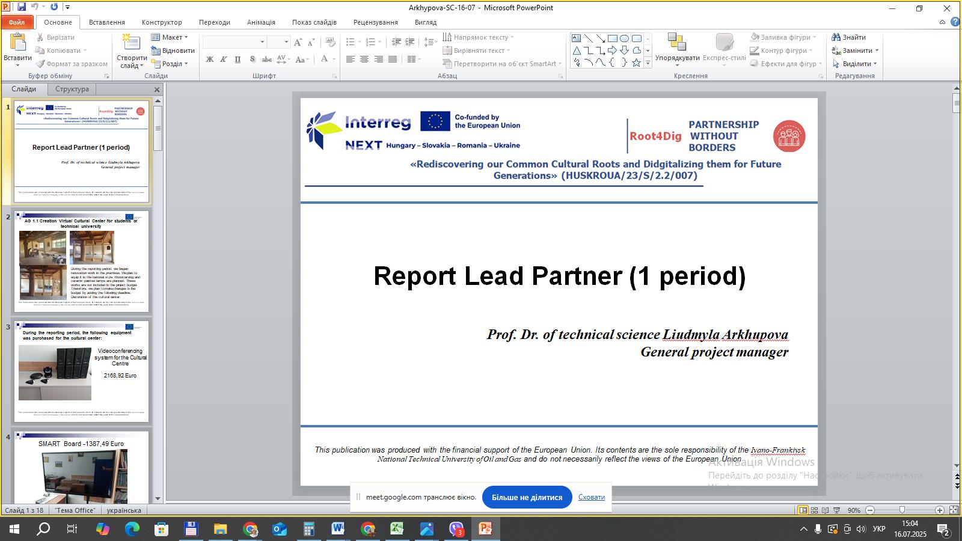Open the Slide show (Показ слайдів) tab
962x541 pixels.
[x=314, y=22]
